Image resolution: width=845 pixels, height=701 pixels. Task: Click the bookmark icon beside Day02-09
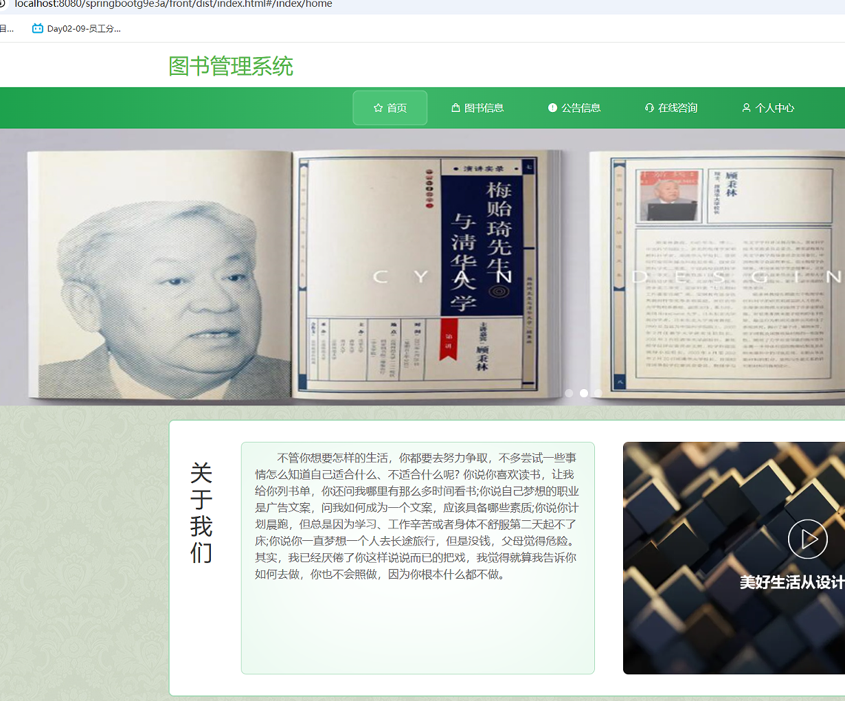38,28
